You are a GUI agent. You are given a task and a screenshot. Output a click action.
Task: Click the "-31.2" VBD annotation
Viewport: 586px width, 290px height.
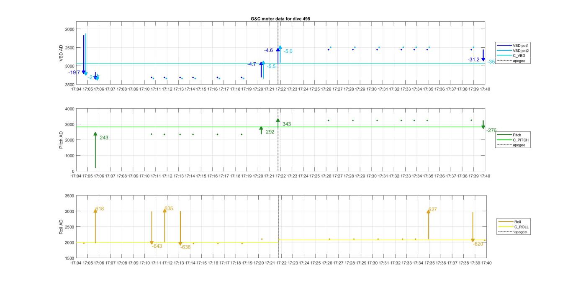[x=474, y=60]
